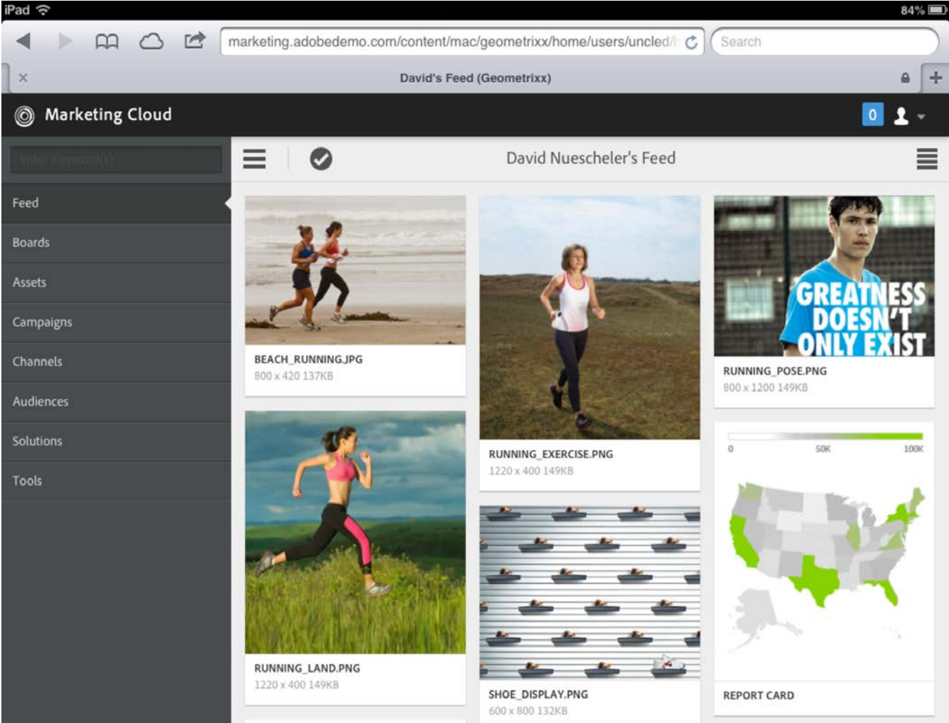The width and height of the screenshot is (949, 723).
Task: Click the 600 x 800 132KB details text
Action: coord(528,711)
